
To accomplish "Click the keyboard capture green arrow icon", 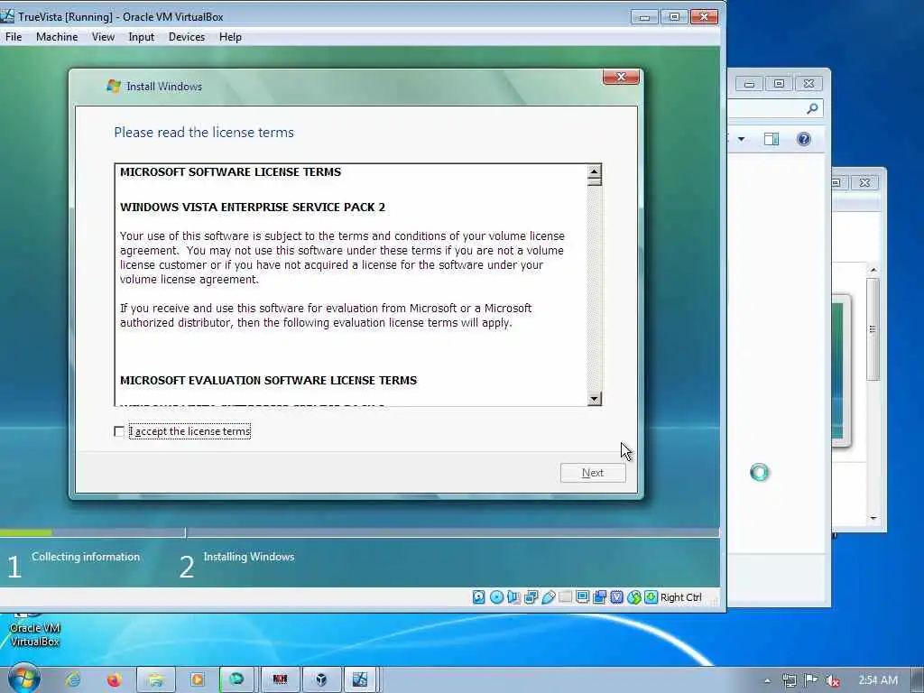I will pos(651,597).
